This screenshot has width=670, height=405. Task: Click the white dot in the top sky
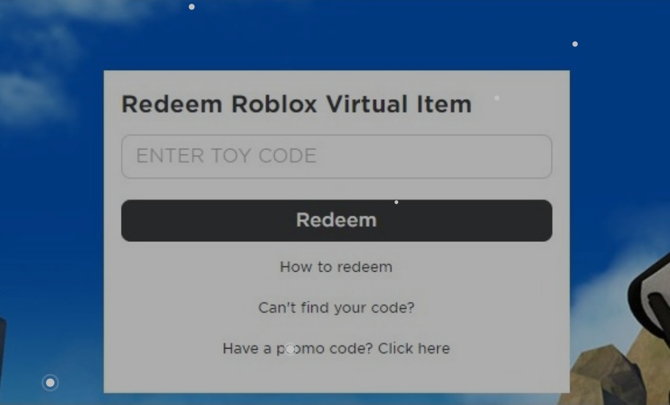(192, 7)
